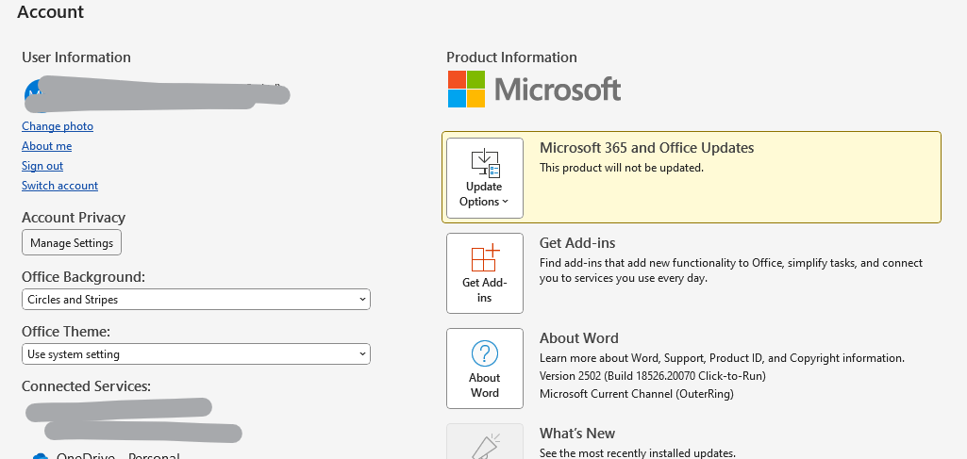Click the Change photo link
Image resolution: width=967 pixels, height=459 pixels.
tap(58, 126)
